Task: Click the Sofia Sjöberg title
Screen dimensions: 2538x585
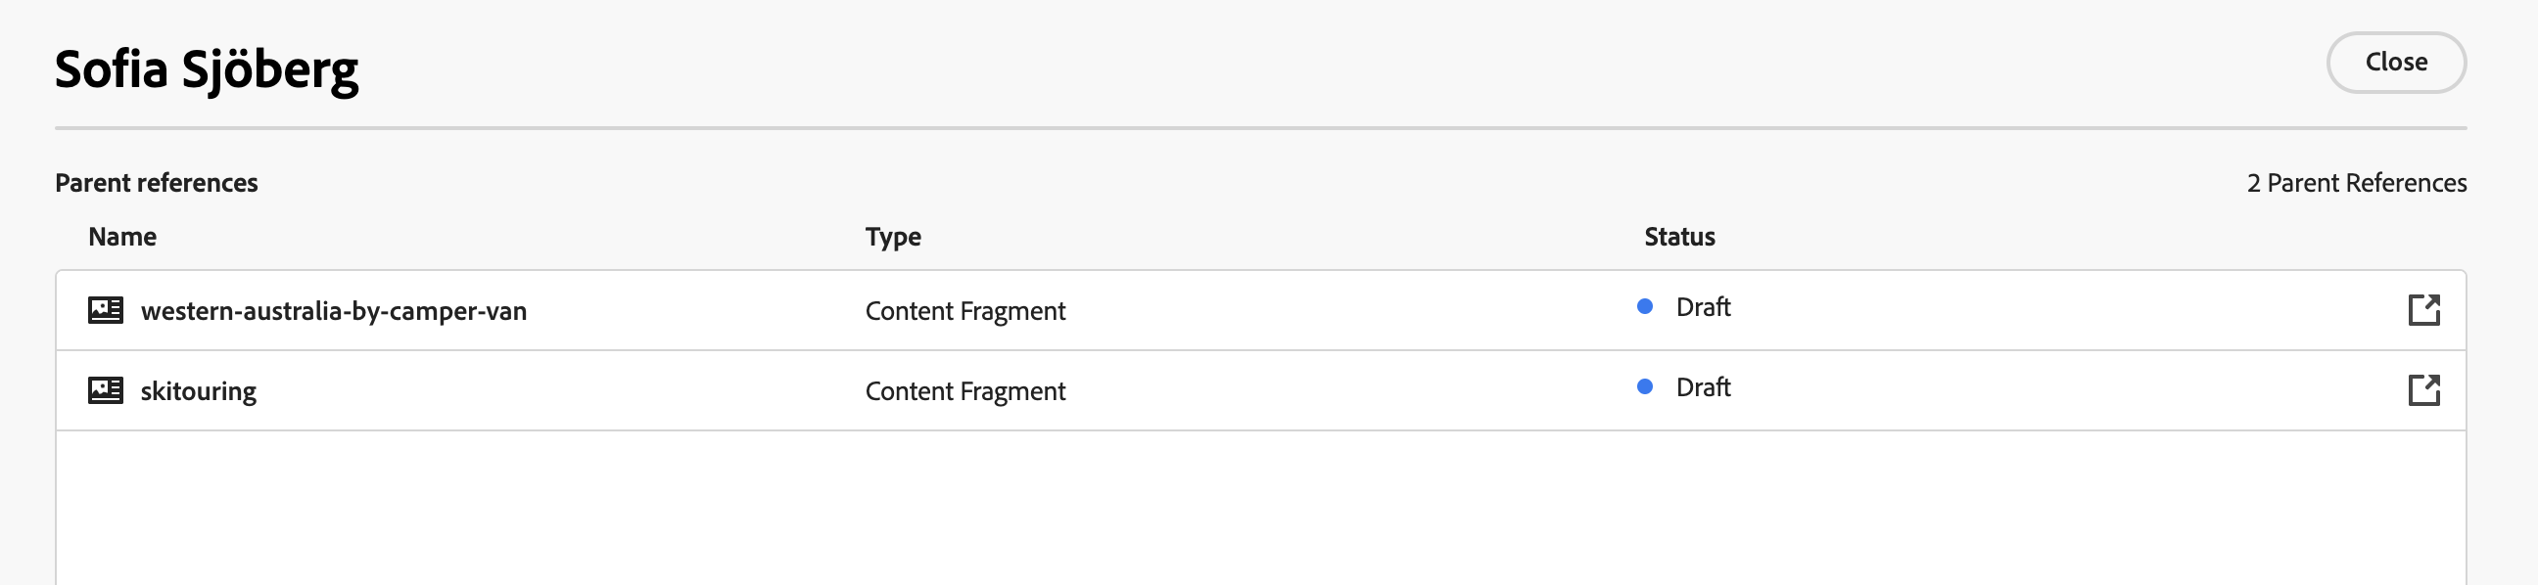Action: point(206,69)
